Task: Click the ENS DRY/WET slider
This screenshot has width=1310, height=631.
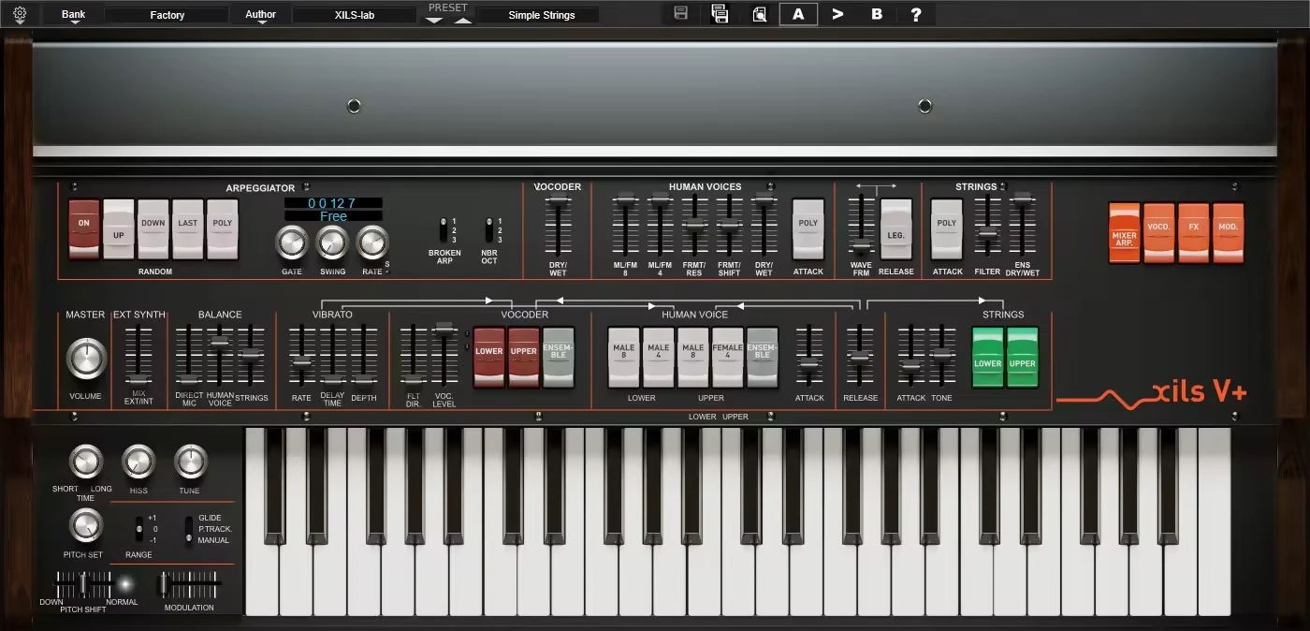Action: pos(1022,225)
